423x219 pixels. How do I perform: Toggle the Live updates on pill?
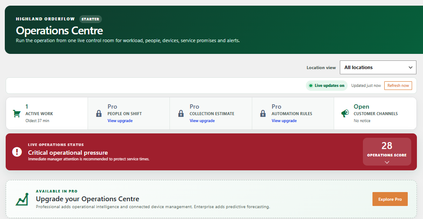(326, 86)
